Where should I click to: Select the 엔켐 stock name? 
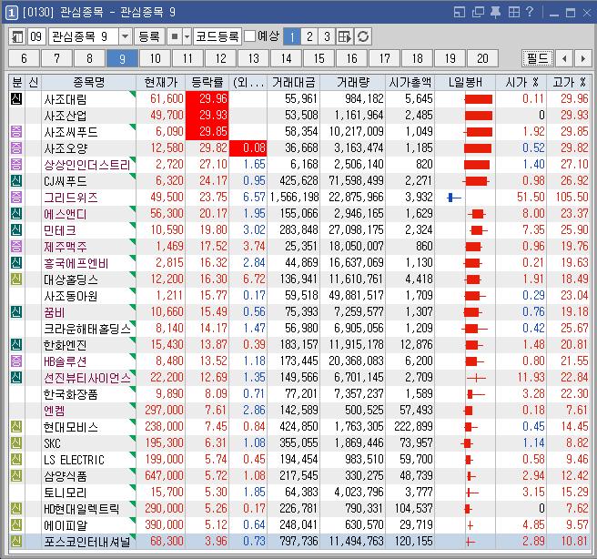click(54, 410)
